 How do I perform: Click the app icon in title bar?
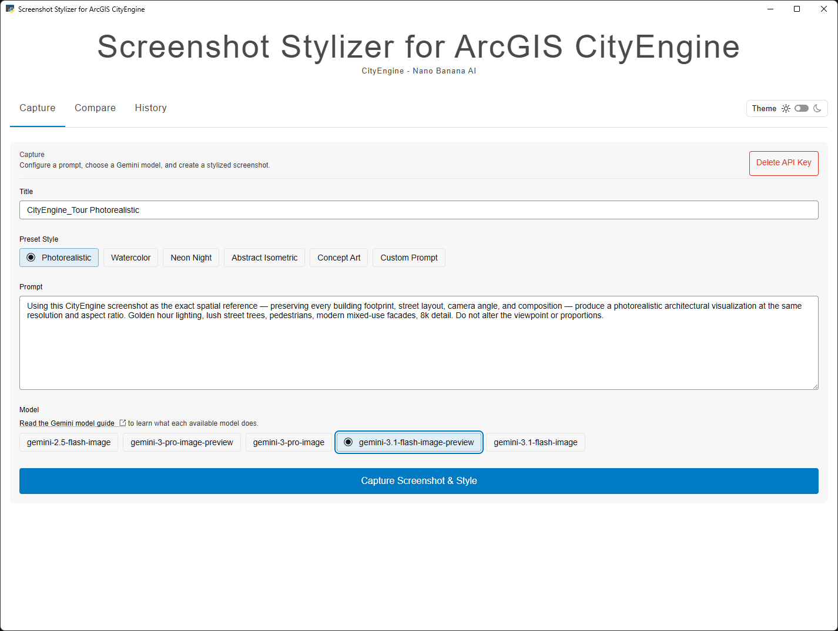click(x=10, y=9)
